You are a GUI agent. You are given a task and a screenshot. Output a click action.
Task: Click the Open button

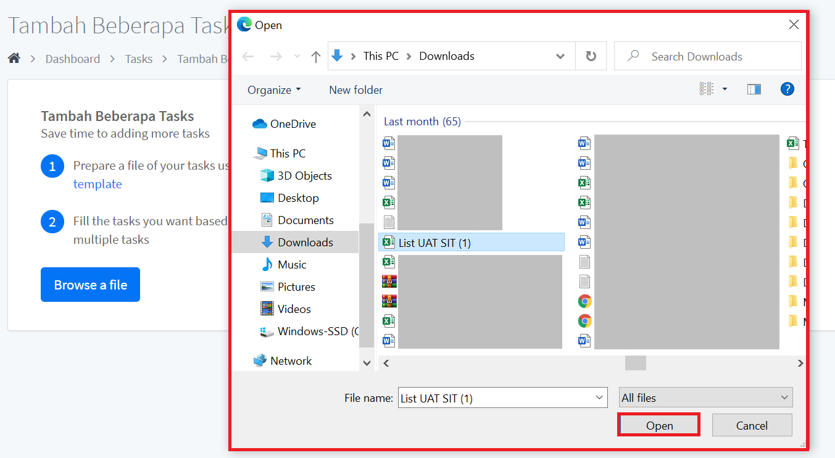click(658, 425)
